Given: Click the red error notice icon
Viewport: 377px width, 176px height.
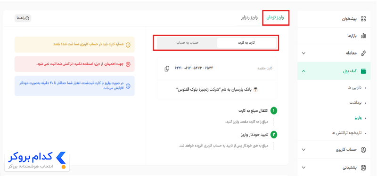Looking at the screenshot, I should tap(128, 64).
